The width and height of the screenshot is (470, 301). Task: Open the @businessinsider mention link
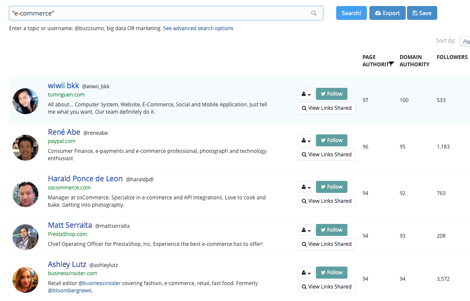click(100, 283)
